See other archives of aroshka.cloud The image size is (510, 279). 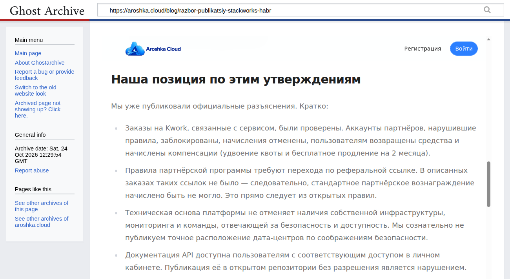click(x=42, y=222)
